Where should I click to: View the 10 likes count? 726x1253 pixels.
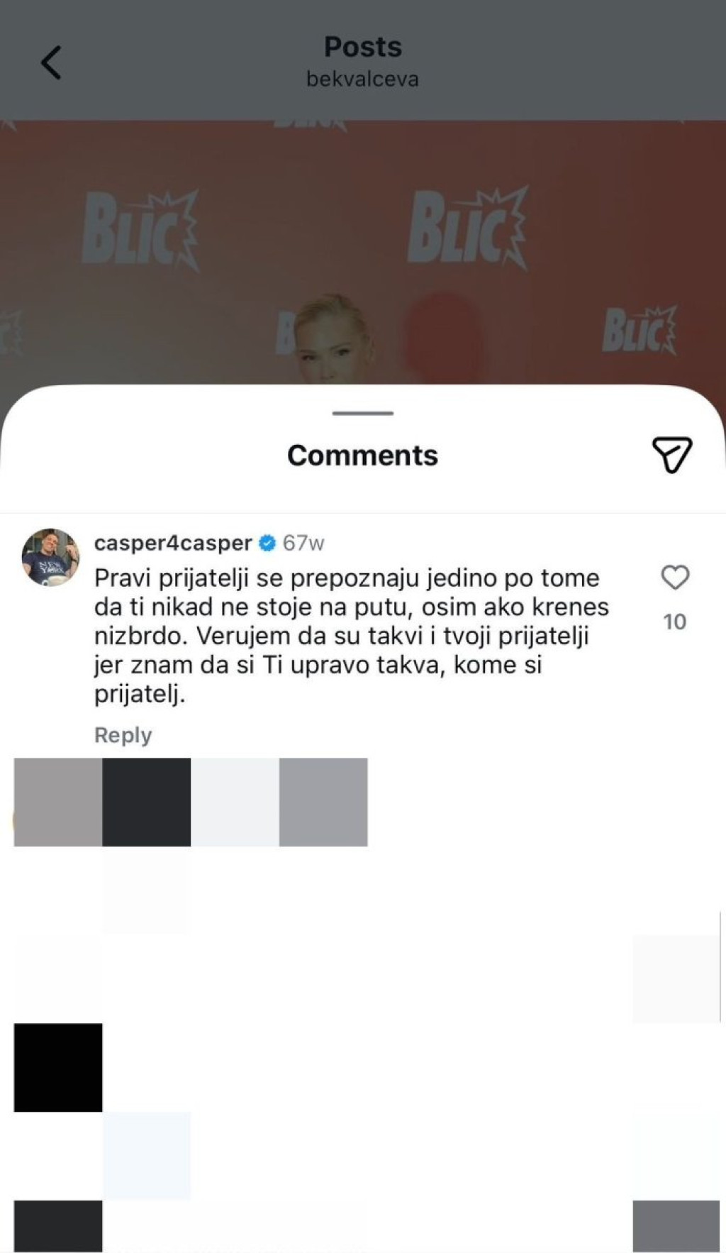click(675, 622)
